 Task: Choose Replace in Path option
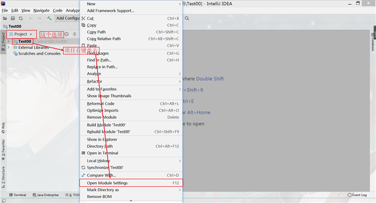click(131, 67)
